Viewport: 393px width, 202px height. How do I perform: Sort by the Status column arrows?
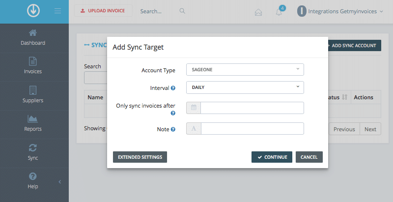[x=345, y=97]
